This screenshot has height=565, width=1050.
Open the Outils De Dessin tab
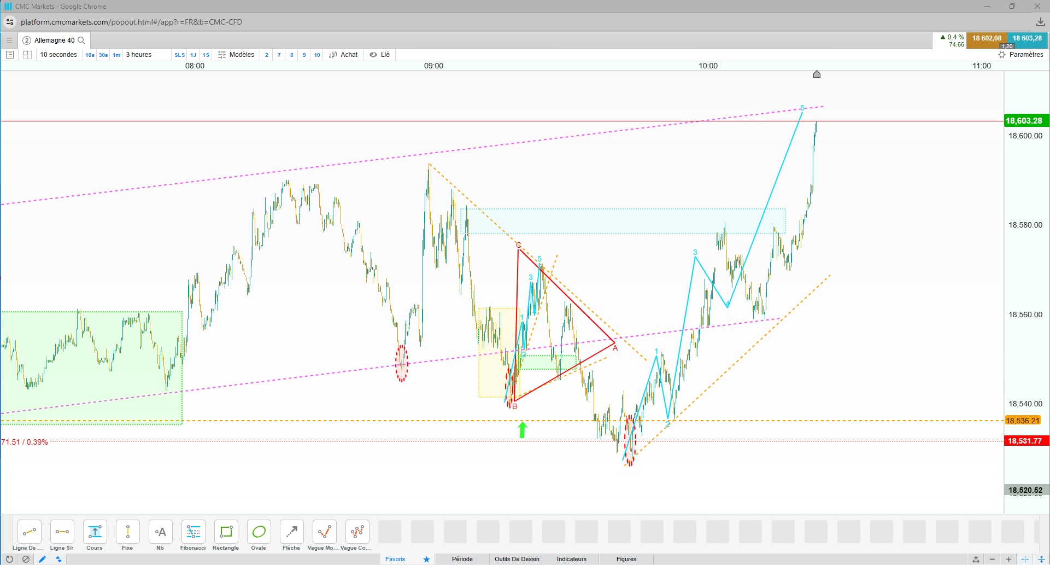pos(517,559)
